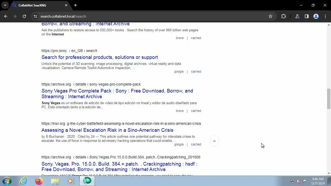Show hidden system tray icons arrow
Screen dimensions: 331x186
click(x=286, y=181)
